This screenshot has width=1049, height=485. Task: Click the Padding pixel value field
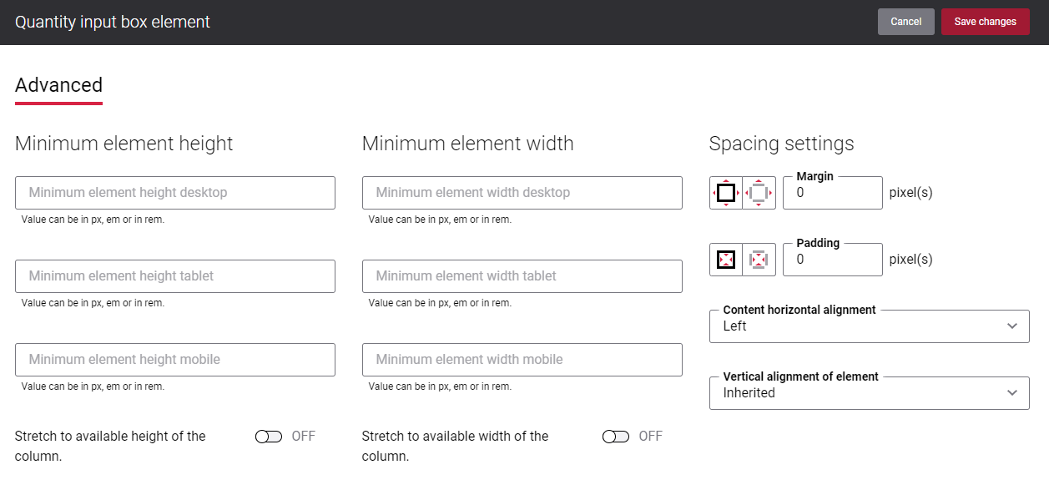point(832,259)
